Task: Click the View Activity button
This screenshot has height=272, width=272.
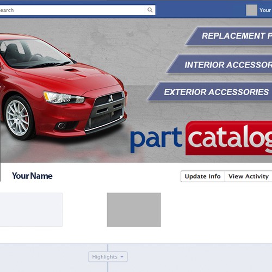Action: (x=249, y=176)
